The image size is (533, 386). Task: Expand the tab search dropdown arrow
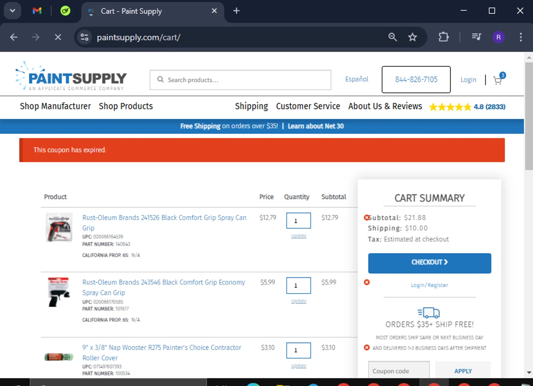click(x=12, y=11)
